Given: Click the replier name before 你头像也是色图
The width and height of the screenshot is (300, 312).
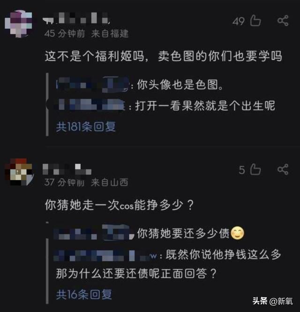Looking at the screenshot, I should point(93,84).
